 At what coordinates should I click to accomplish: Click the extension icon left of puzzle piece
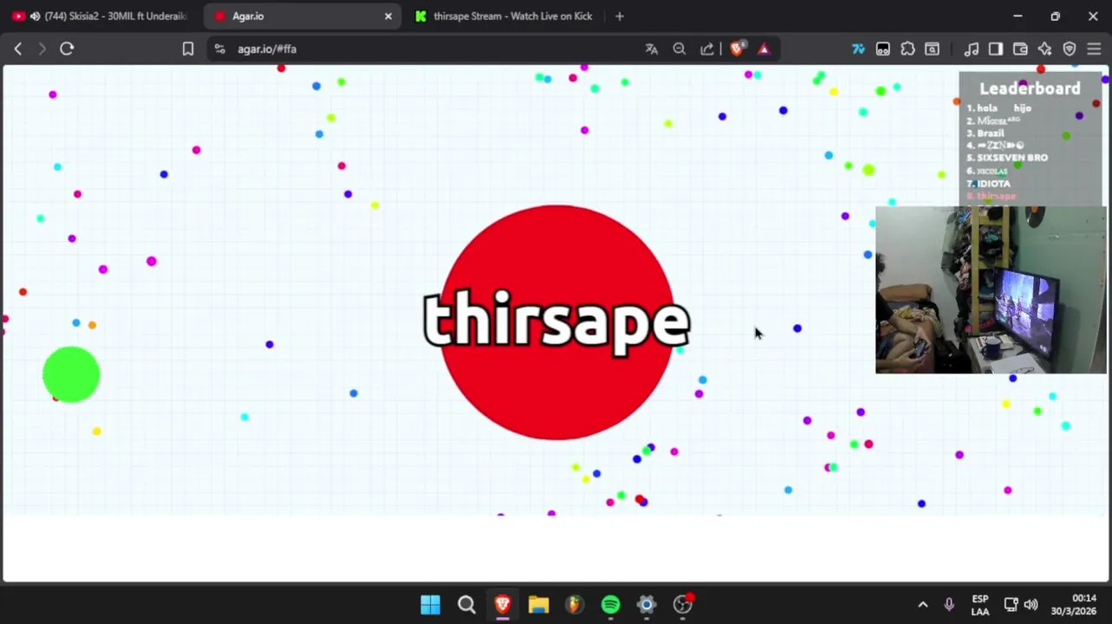883,49
